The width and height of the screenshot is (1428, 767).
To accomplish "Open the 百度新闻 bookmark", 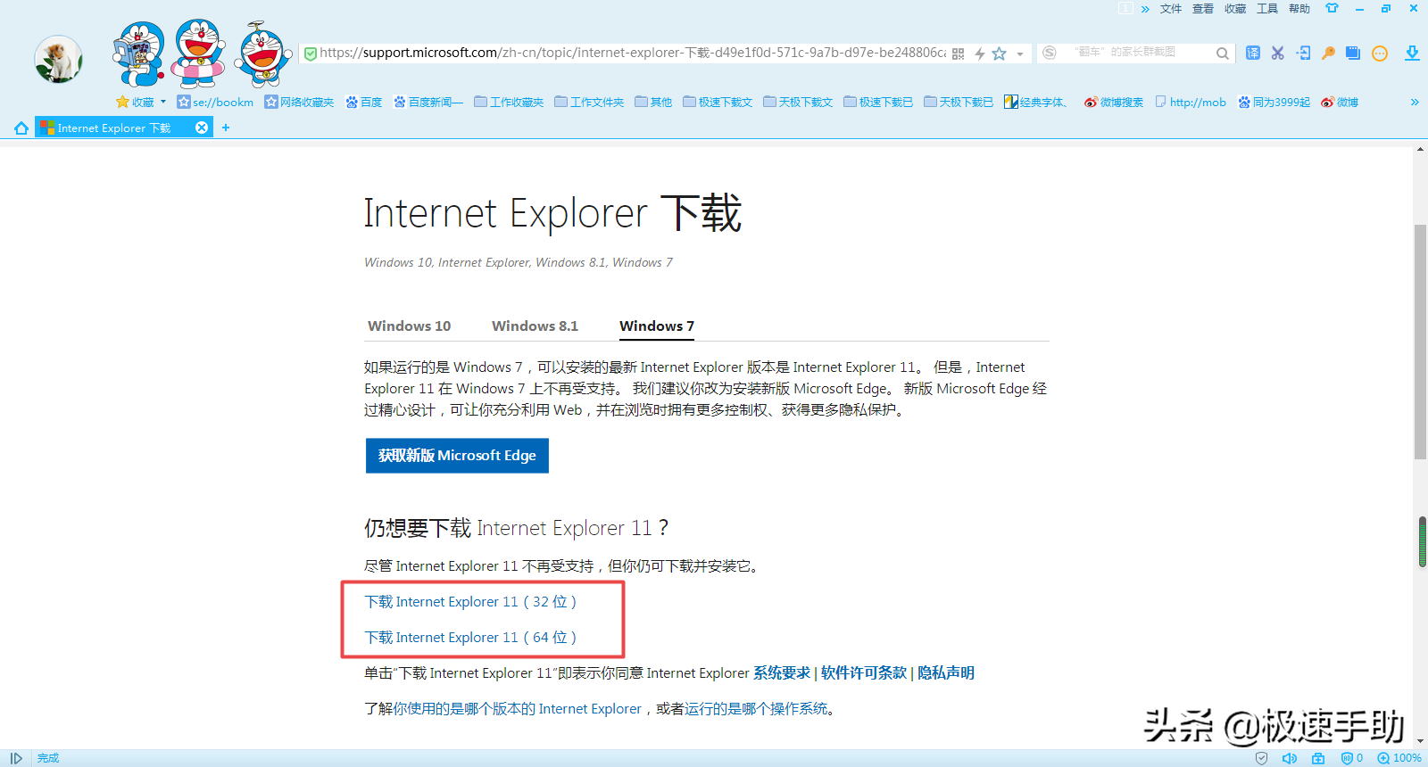I will point(428,102).
